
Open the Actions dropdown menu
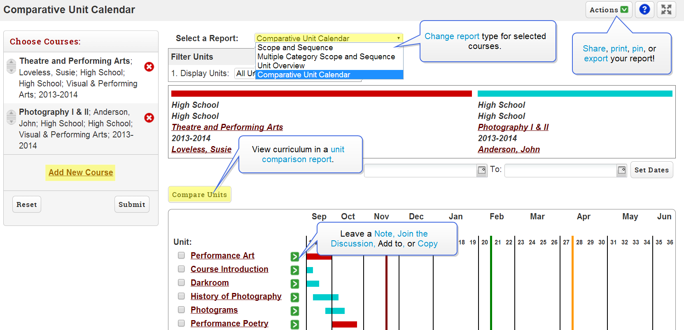609,9
